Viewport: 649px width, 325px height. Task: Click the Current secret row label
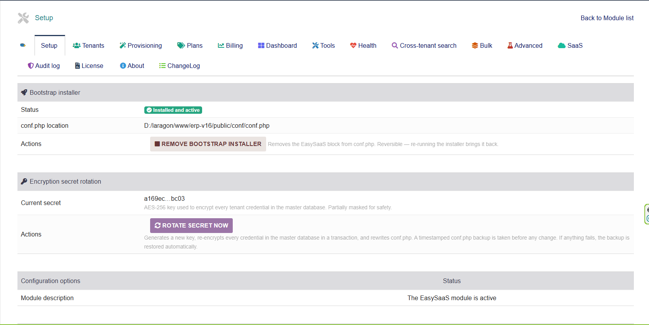[41, 203]
